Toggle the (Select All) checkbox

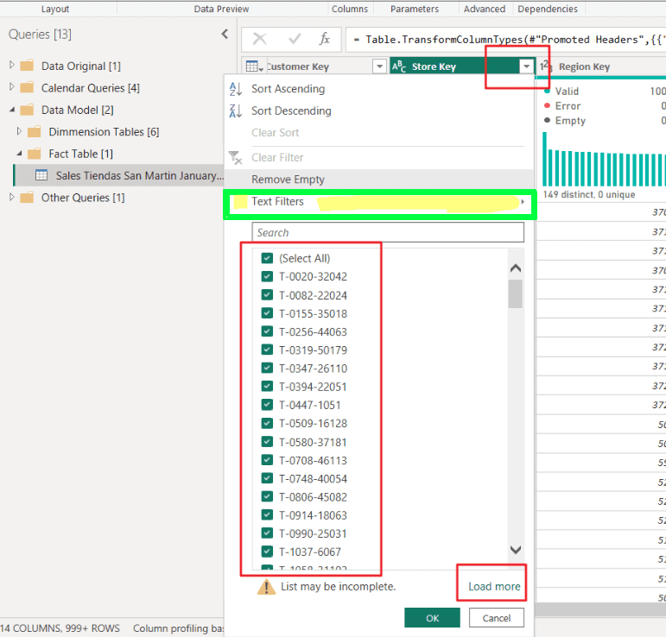(267, 258)
